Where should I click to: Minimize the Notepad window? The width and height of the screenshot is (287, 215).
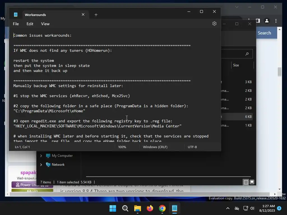pos(189,11)
